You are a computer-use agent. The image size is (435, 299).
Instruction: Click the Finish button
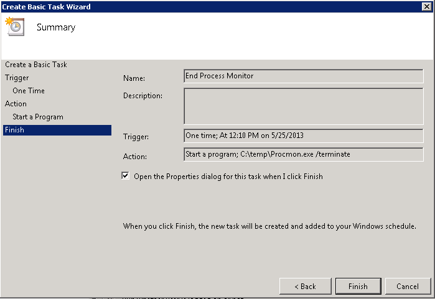pos(358,287)
